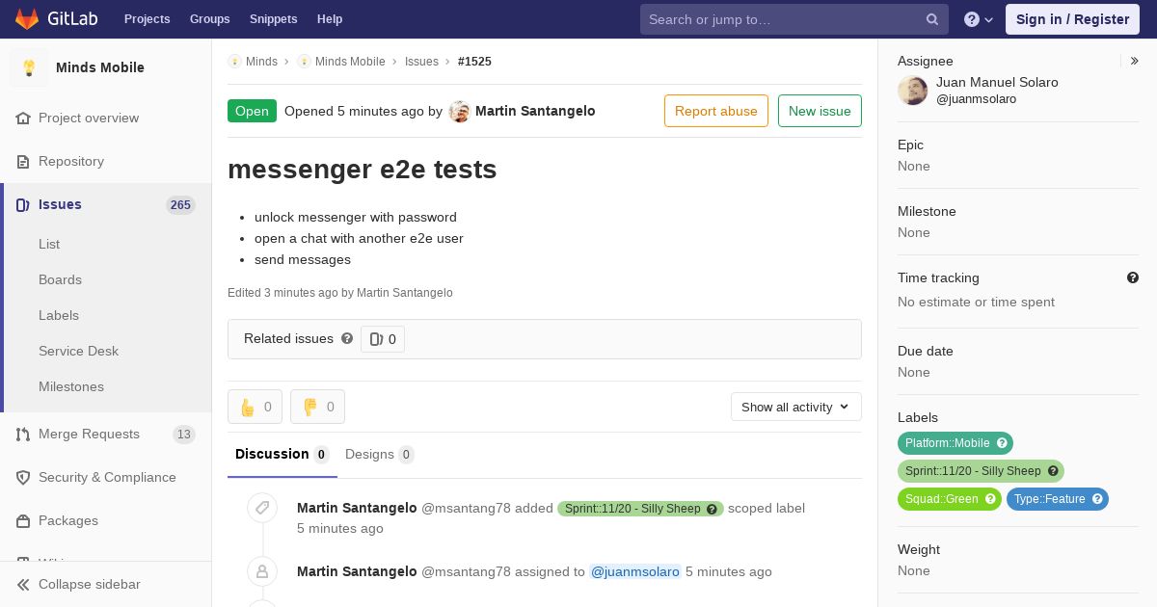Open Packages in sidebar

click(68, 520)
